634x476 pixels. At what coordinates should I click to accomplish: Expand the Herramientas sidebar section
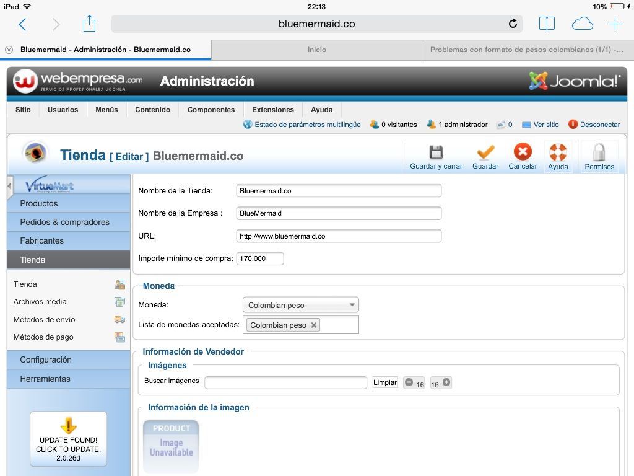[x=69, y=379]
